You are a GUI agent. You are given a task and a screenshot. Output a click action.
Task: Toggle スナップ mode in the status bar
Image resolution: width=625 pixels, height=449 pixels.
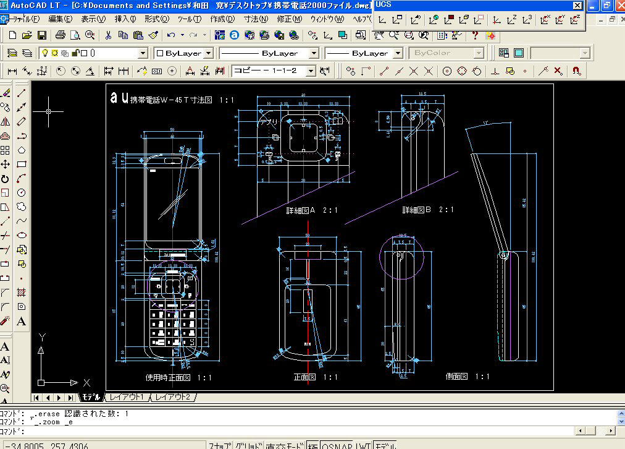click(x=220, y=445)
